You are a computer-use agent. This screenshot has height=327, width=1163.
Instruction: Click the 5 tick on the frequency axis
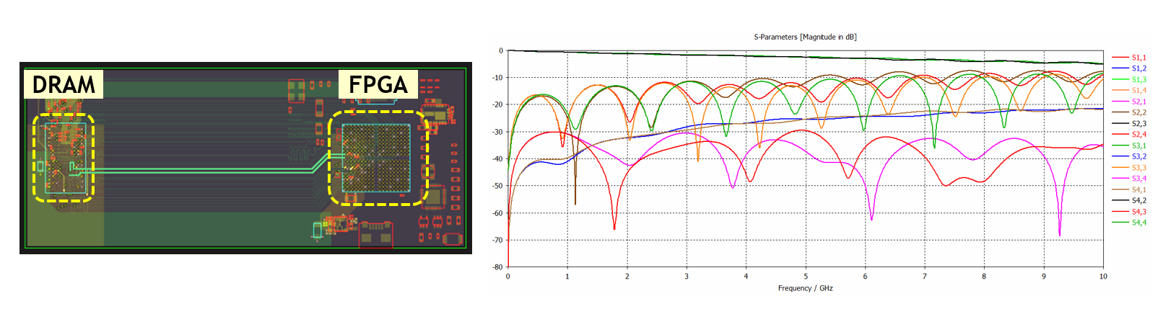click(x=806, y=277)
